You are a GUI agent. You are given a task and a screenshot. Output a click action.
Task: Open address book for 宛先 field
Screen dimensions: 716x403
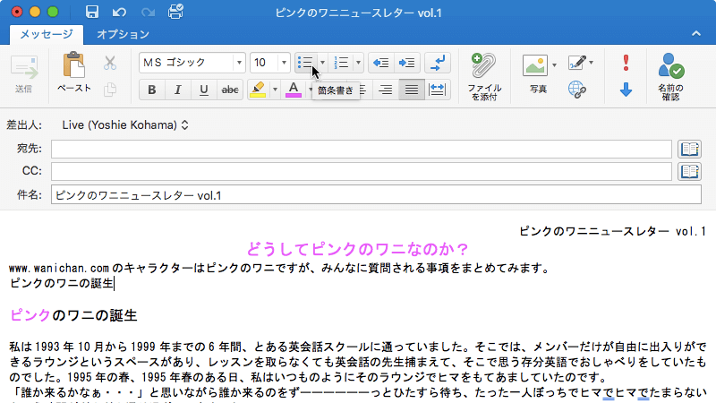click(x=689, y=149)
